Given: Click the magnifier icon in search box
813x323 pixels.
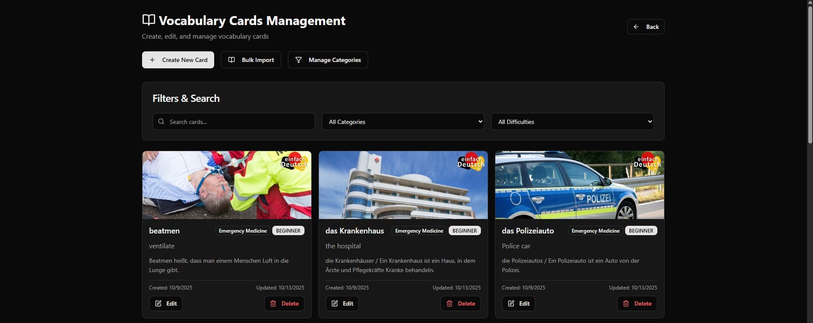Looking at the screenshot, I should 161,121.
